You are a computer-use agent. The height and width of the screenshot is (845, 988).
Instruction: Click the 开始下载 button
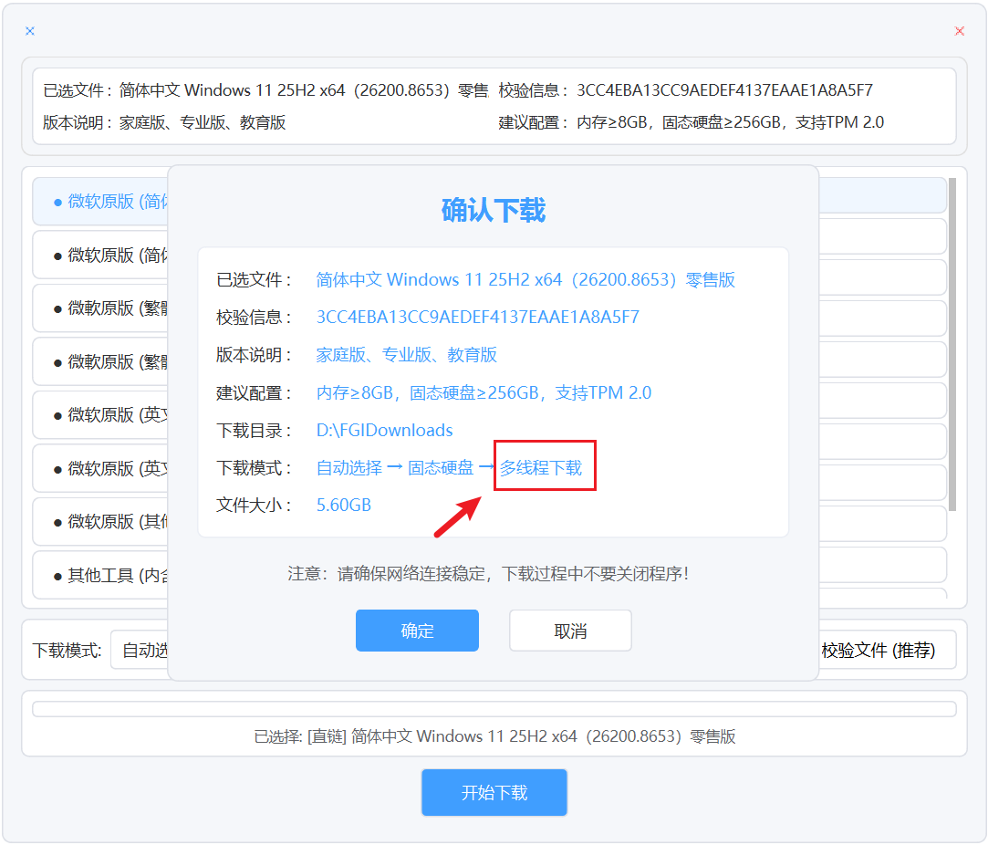pos(494,792)
